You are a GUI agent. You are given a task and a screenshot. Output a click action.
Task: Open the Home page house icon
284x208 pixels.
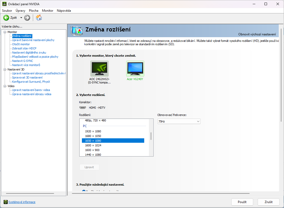click(39, 18)
